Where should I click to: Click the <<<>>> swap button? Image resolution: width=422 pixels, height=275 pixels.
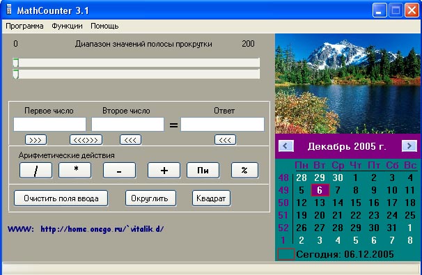pos(86,140)
